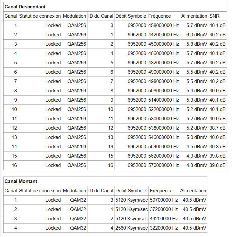Select downstream frequency 522000000 Hz
This screenshot has width=235, height=237.
coord(164,109)
